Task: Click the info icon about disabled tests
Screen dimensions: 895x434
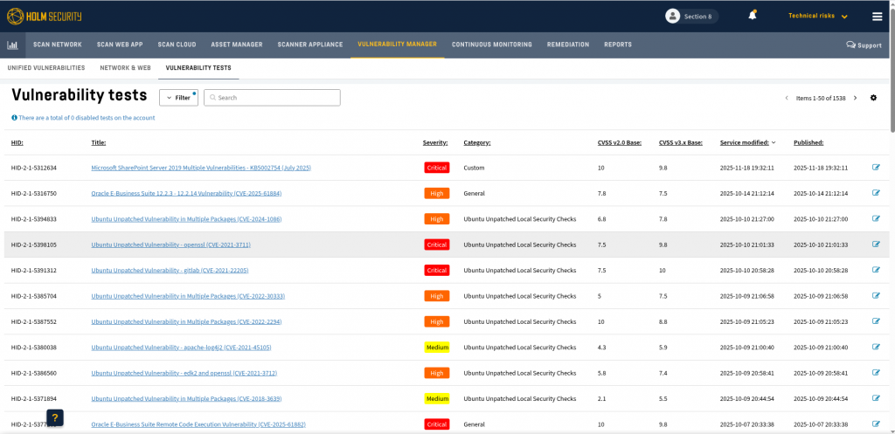Action: (x=14, y=118)
